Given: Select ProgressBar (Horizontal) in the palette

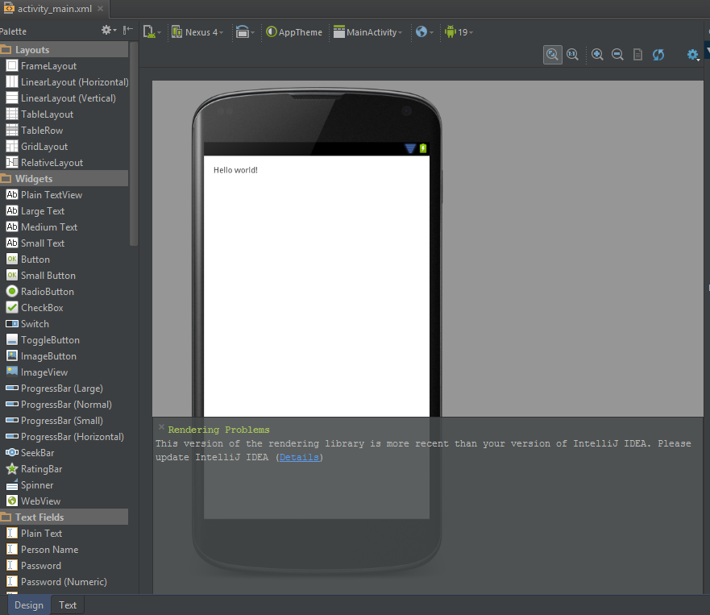Looking at the screenshot, I should pos(64,437).
